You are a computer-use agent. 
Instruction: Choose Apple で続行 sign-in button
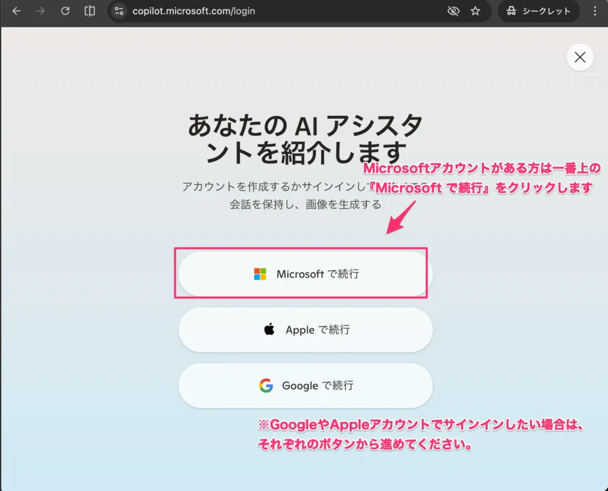tap(306, 330)
